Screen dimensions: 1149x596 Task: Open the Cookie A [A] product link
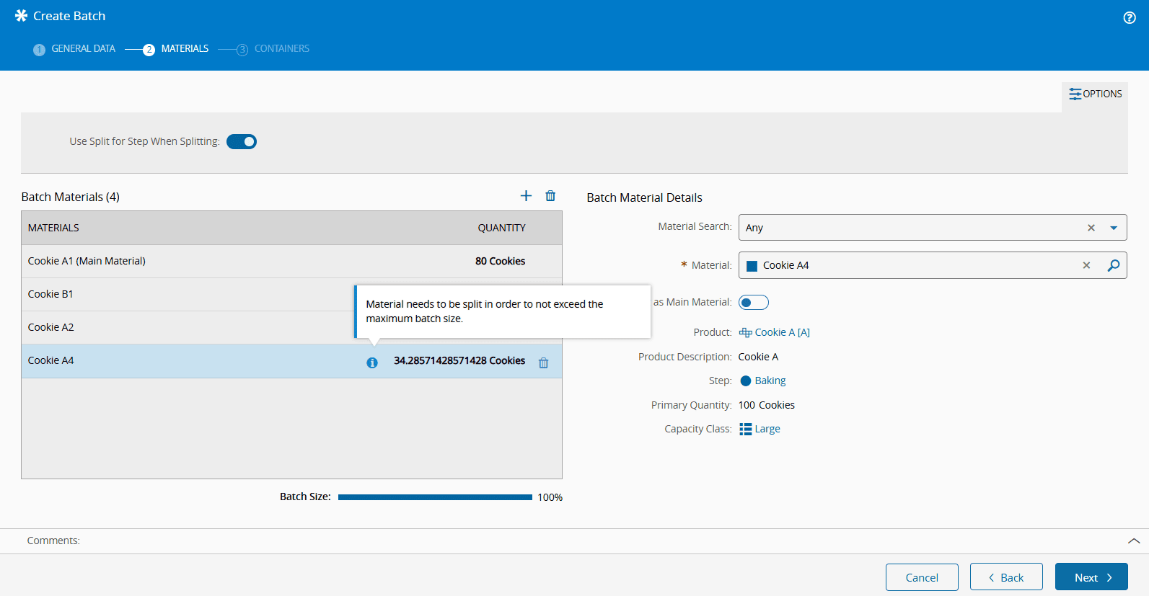781,332
